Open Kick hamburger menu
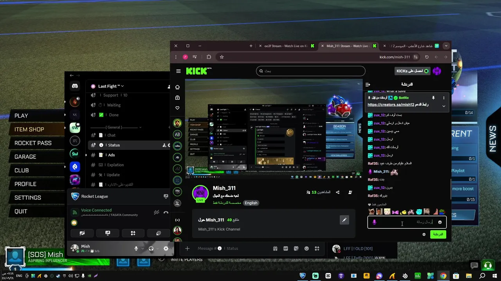The width and height of the screenshot is (501, 281). [x=178, y=71]
